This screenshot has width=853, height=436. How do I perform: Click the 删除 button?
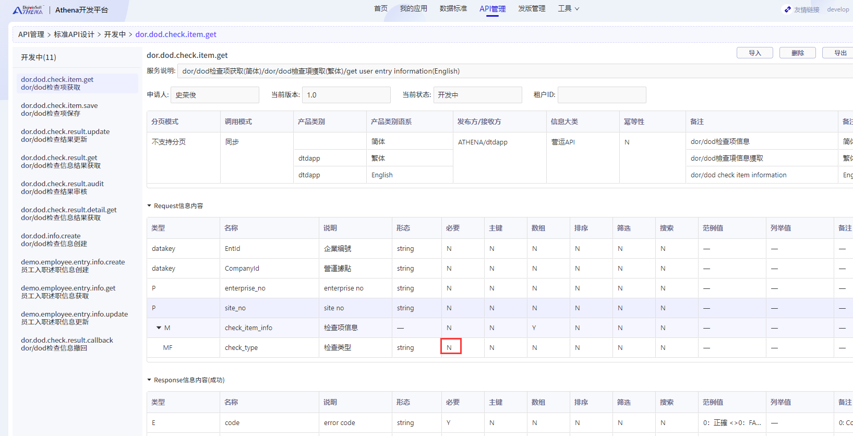pyautogui.click(x=798, y=53)
